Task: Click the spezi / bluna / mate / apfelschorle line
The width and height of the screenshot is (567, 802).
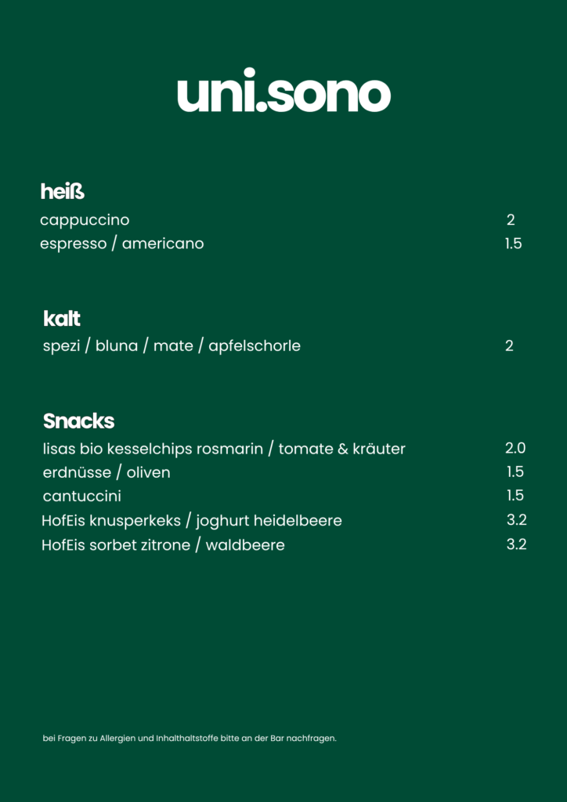Action: [172, 345]
